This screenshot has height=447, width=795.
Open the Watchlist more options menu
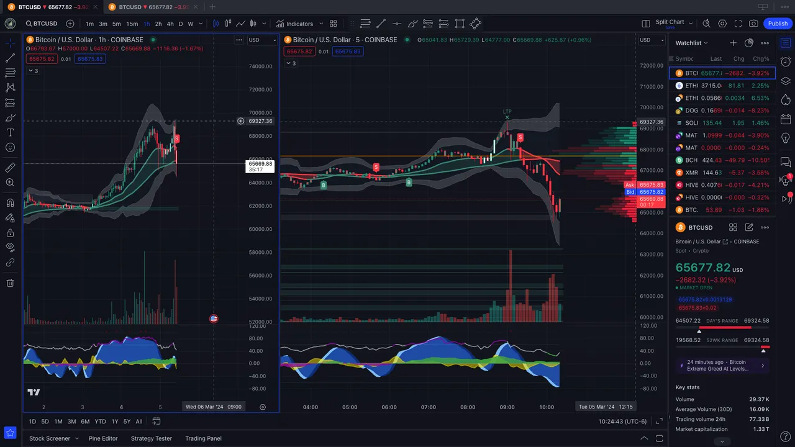765,43
